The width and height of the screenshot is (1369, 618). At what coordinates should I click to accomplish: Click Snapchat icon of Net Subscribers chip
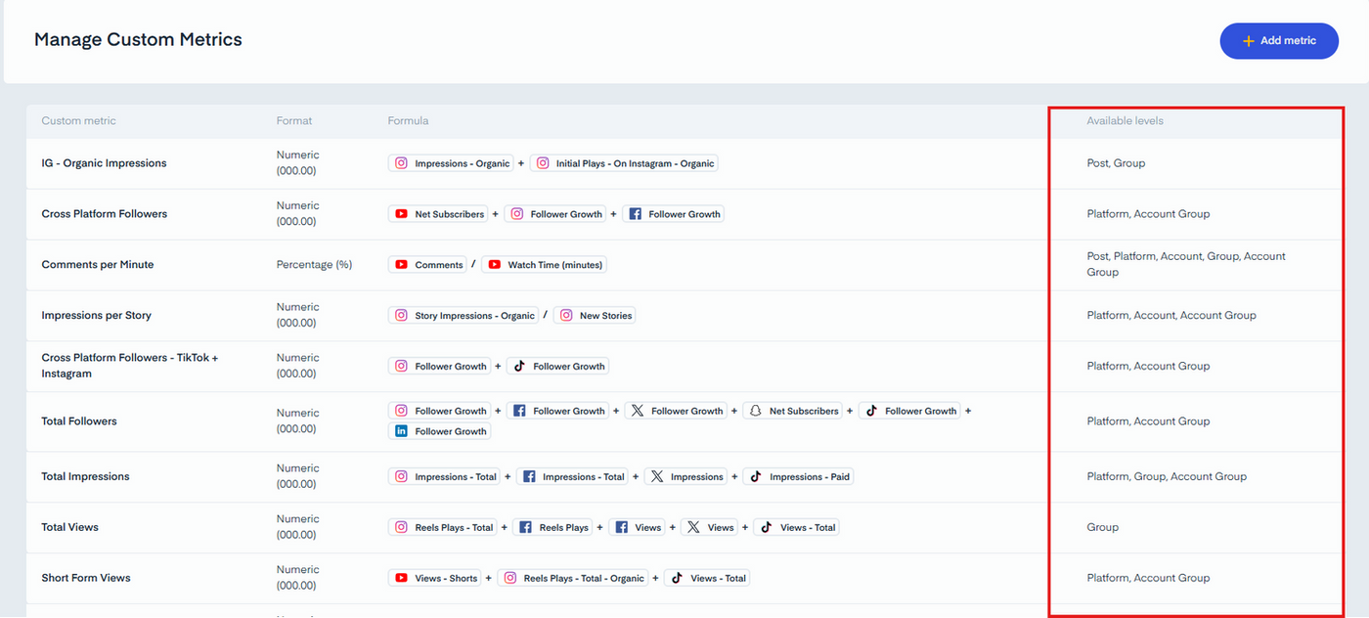pyautogui.click(x=755, y=412)
